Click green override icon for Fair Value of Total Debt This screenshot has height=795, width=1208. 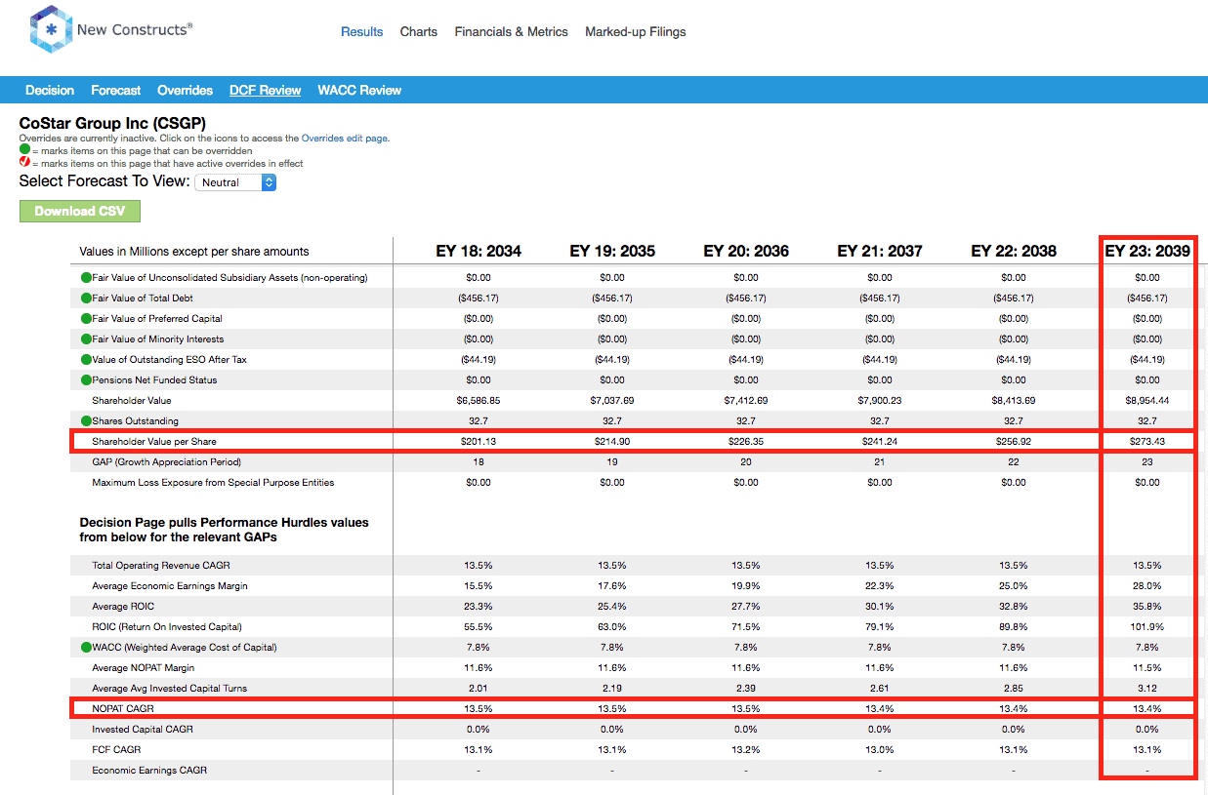click(86, 298)
